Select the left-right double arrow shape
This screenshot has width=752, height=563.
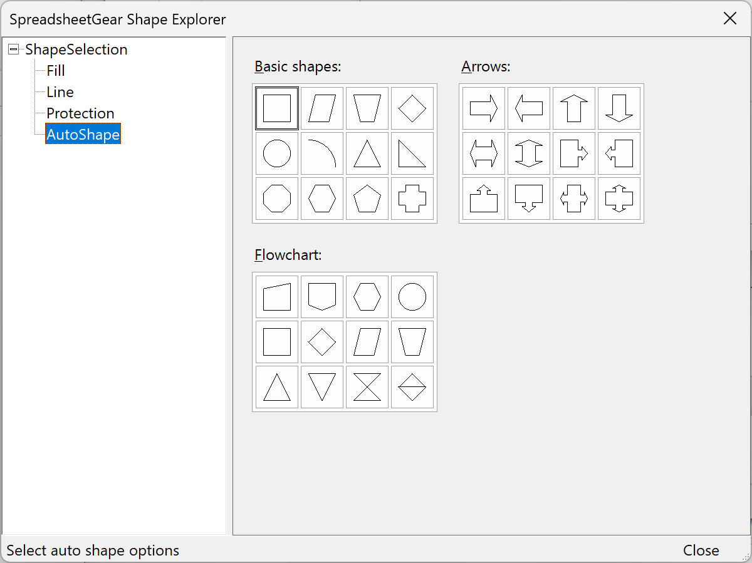point(483,153)
